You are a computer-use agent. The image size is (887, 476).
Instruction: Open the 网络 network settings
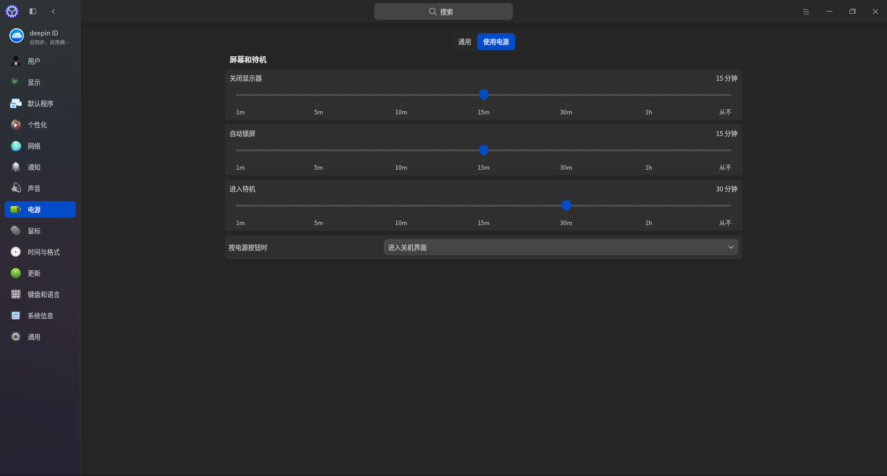[x=40, y=146]
